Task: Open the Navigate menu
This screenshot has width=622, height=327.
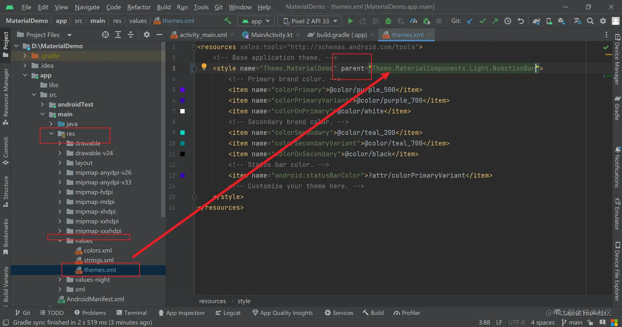Action: click(87, 7)
